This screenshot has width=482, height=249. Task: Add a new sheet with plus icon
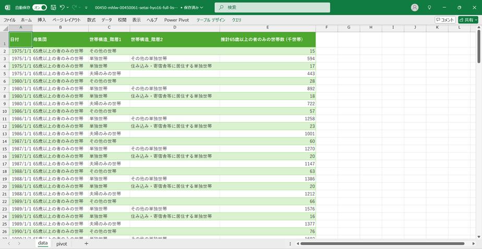(x=87, y=244)
